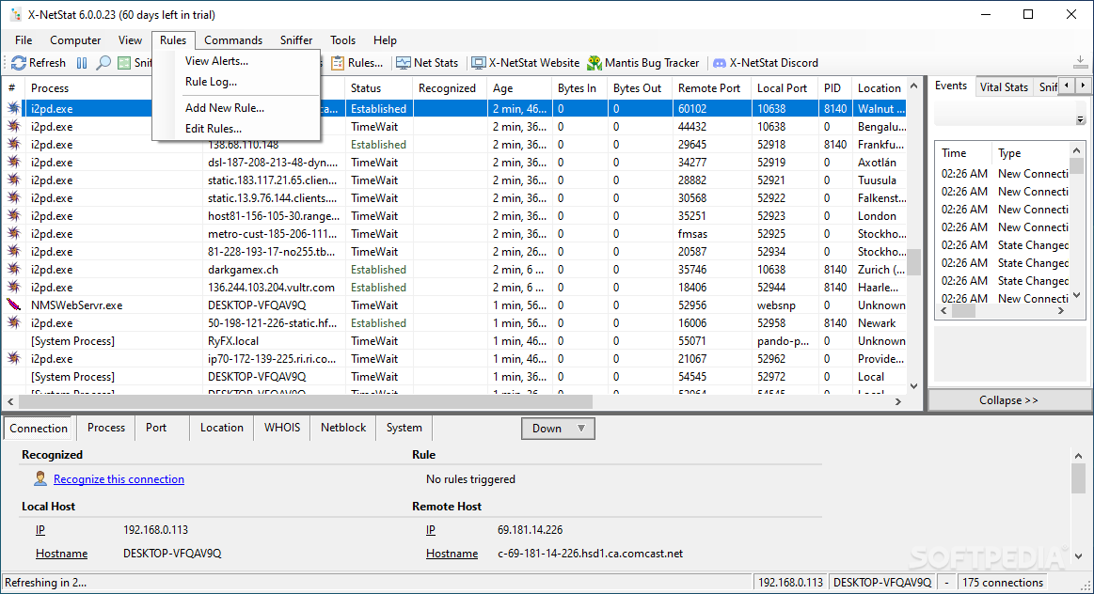
Task: Click the NMSWebServr.exe process icon
Action: pos(13,305)
